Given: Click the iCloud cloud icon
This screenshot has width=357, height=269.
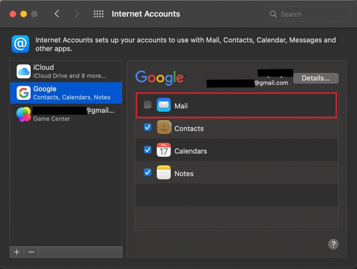Looking at the screenshot, I should click(23, 71).
